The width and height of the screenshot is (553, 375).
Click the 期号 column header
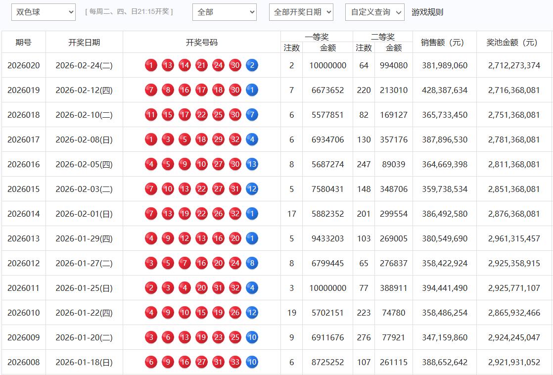pyautogui.click(x=24, y=43)
